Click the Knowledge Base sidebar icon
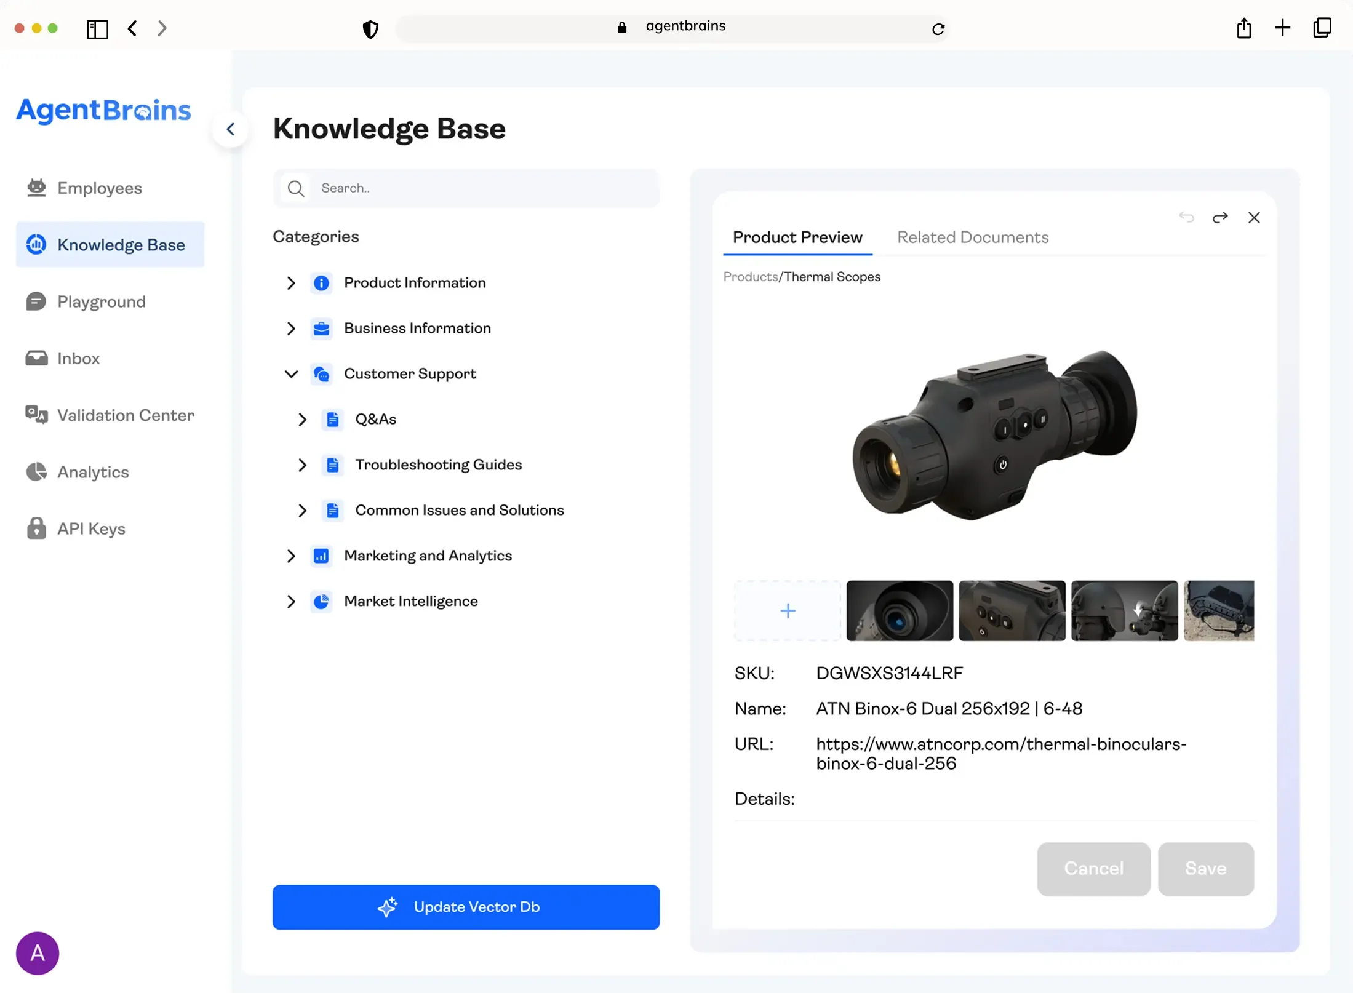 pyautogui.click(x=36, y=244)
